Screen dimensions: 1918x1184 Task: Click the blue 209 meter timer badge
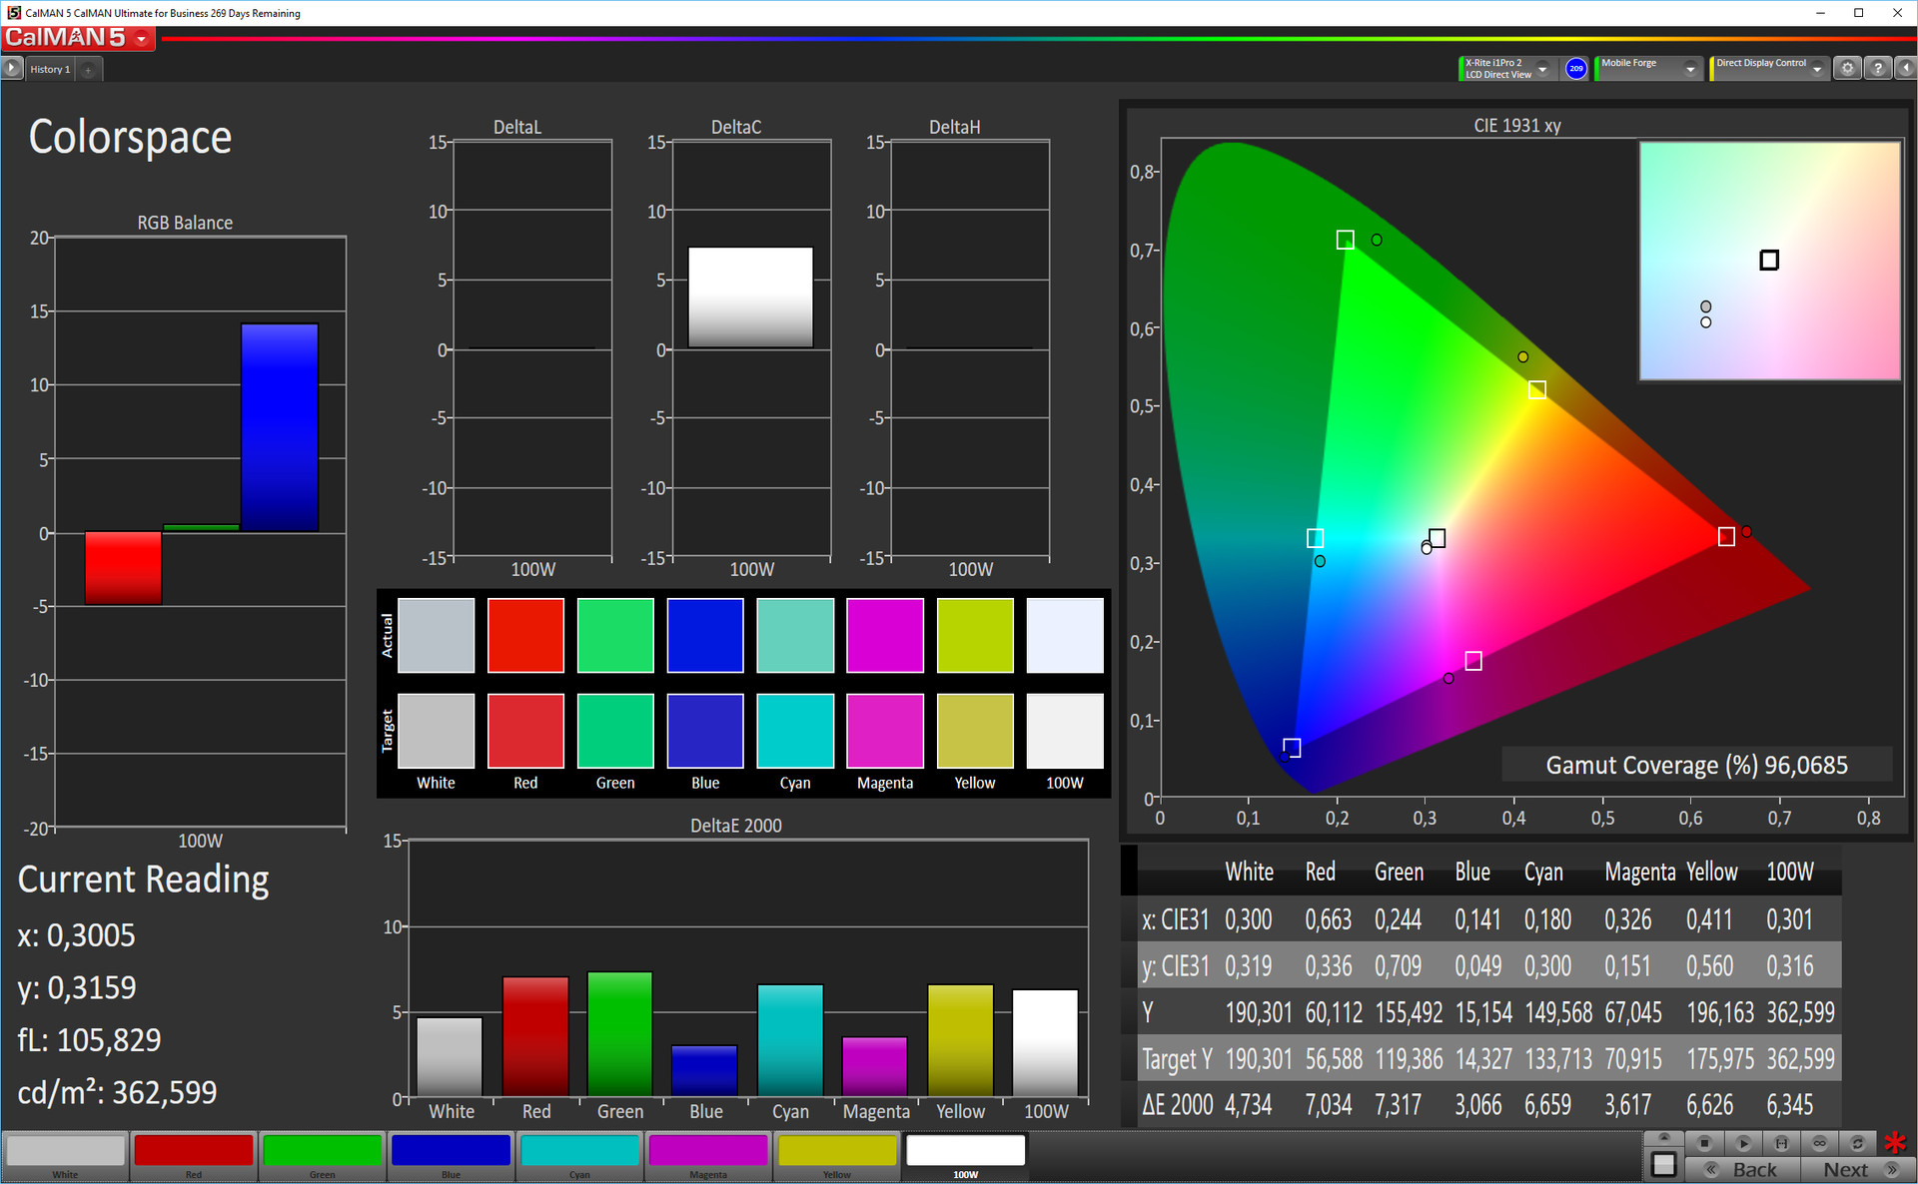point(1576,69)
